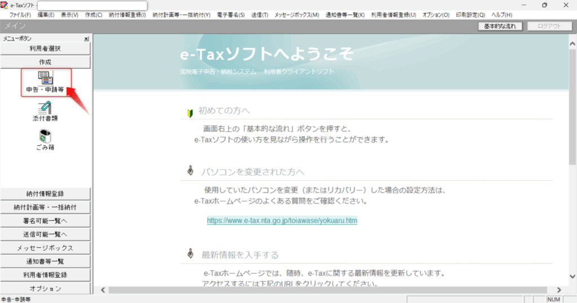This screenshot has height=303, width=577.
Task: Open the ヘルプ(H) menu
Action: click(x=501, y=15)
